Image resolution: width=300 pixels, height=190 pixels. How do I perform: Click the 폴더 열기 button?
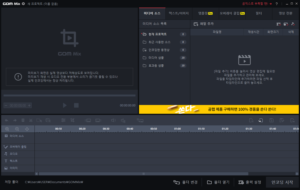point(218,182)
